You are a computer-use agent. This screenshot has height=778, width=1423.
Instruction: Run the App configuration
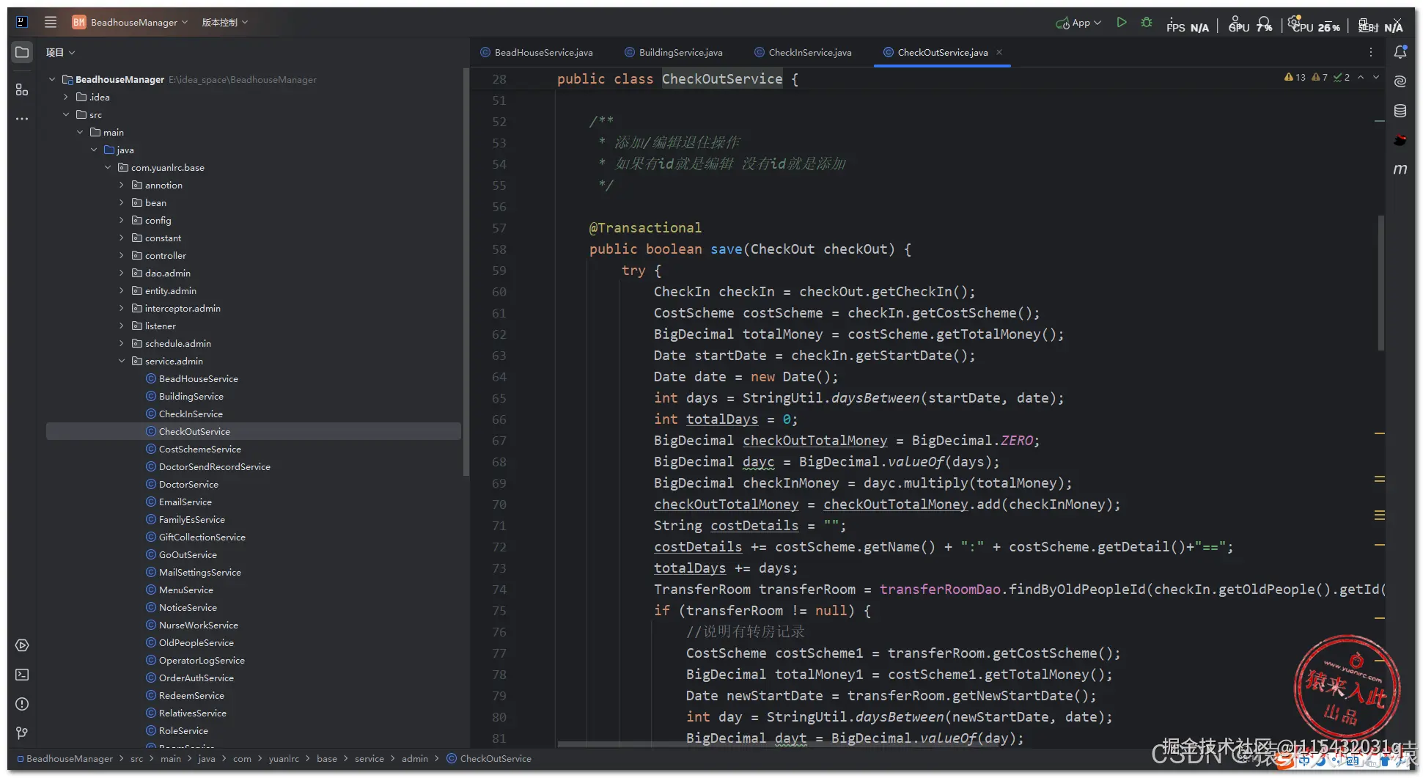[1121, 23]
